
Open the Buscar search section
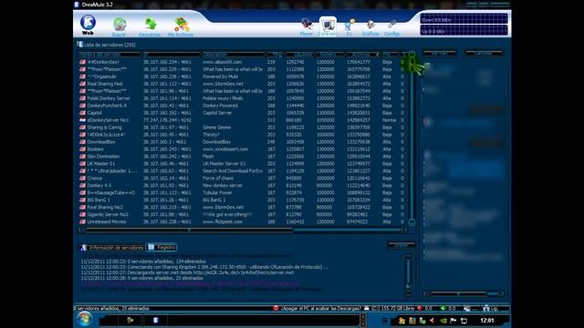pyautogui.click(x=120, y=26)
